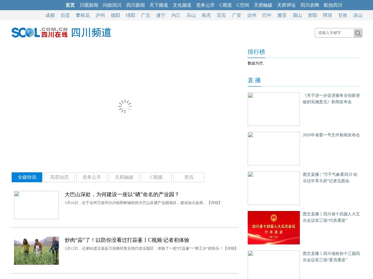Viewport: 373px width, 279px height.
Task: Click 【详细】 after the 3月16日 summary
Action: 214,203
